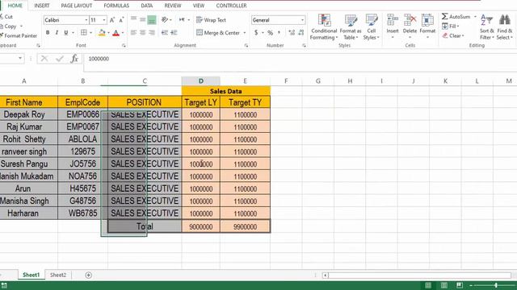Click the Insert Function fx button
Screen dimensions: 517x290
pyautogui.click(x=74, y=59)
